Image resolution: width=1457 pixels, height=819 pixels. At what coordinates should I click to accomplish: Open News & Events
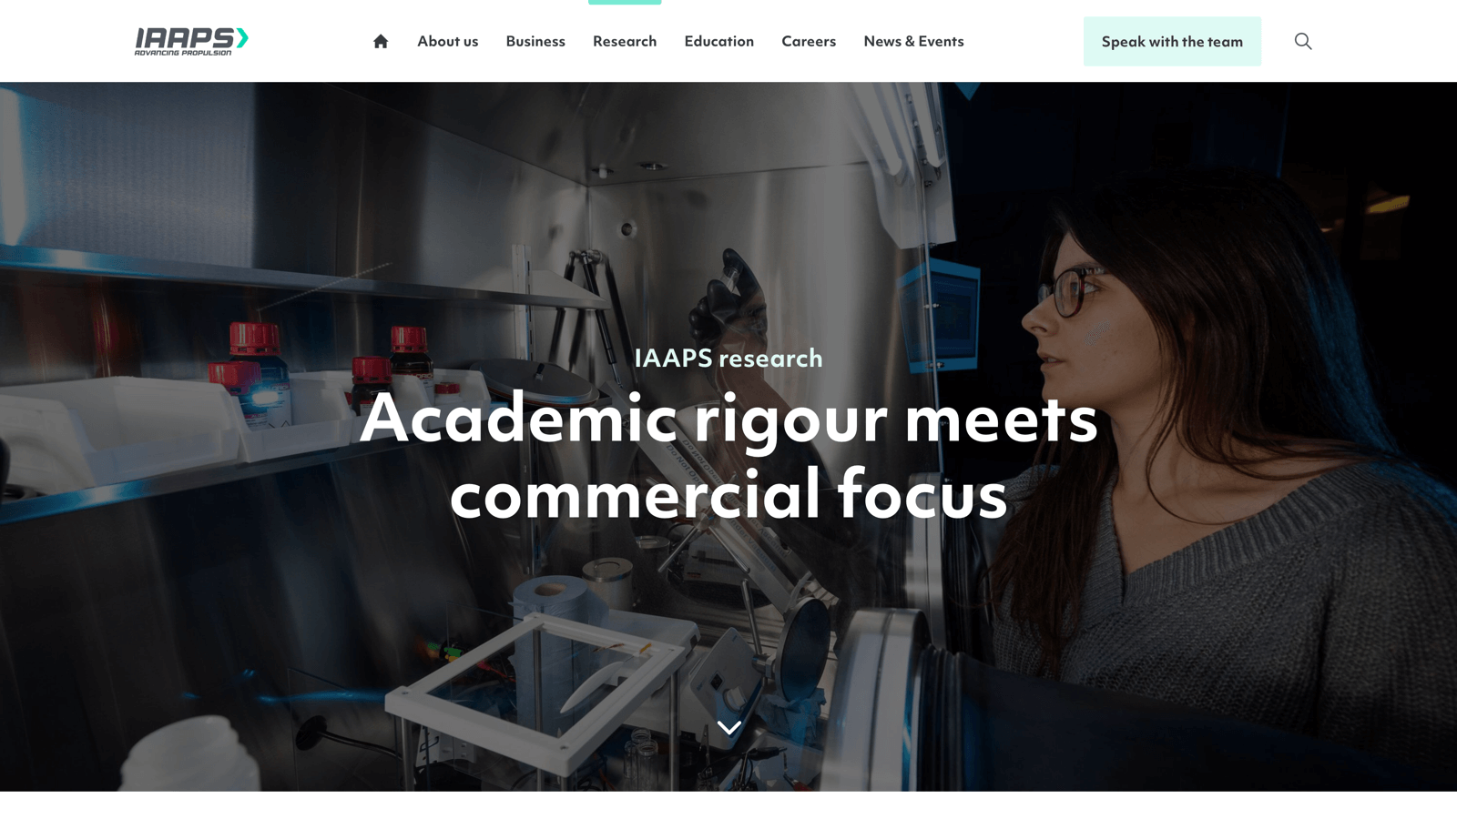point(913,41)
